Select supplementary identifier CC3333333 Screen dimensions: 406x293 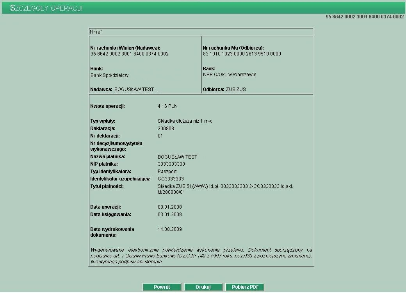171,179
